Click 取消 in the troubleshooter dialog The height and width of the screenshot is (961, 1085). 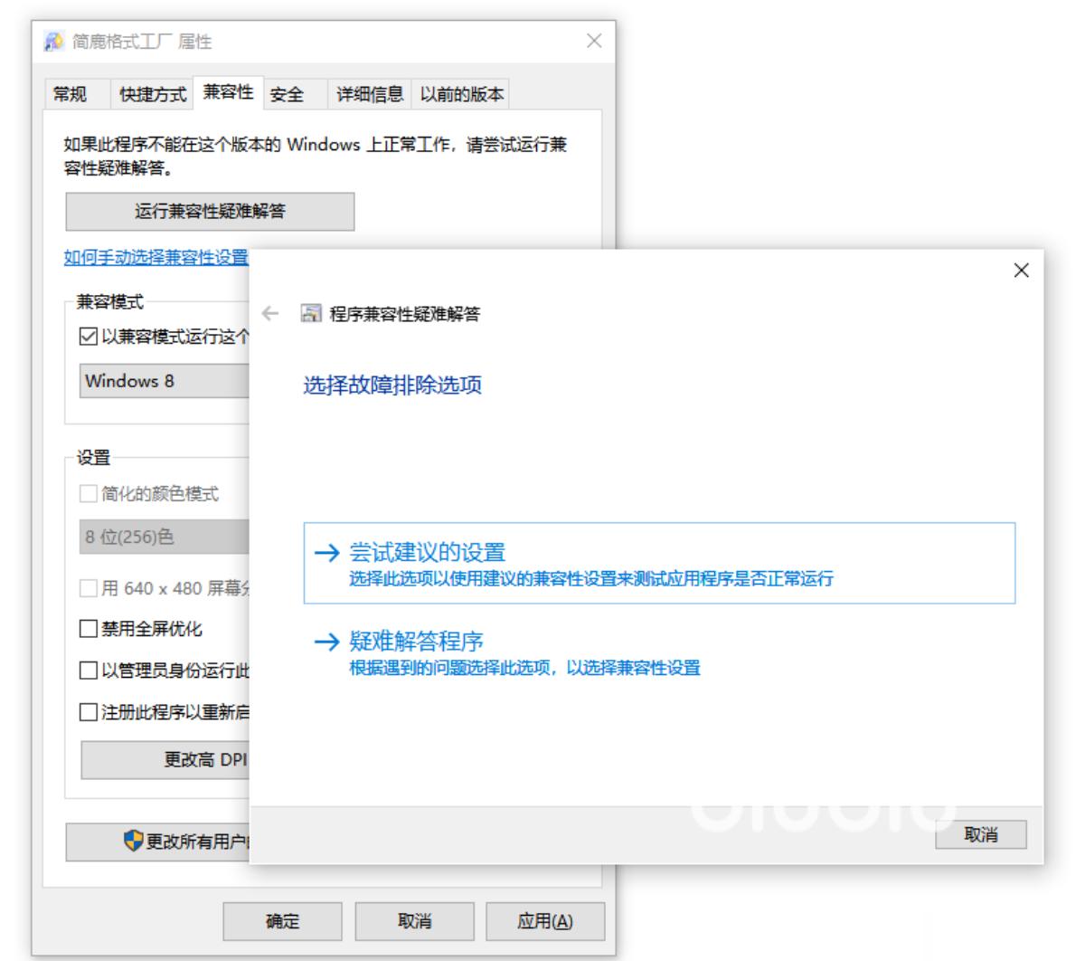981,834
